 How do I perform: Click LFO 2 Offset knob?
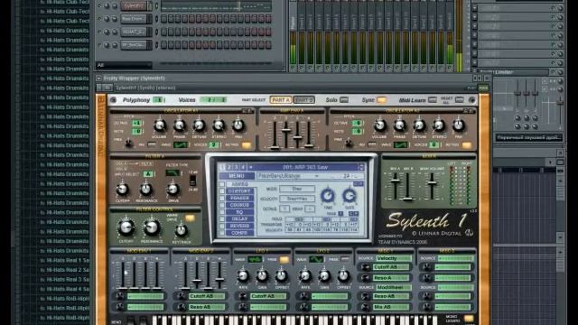(x=343, y=275)
